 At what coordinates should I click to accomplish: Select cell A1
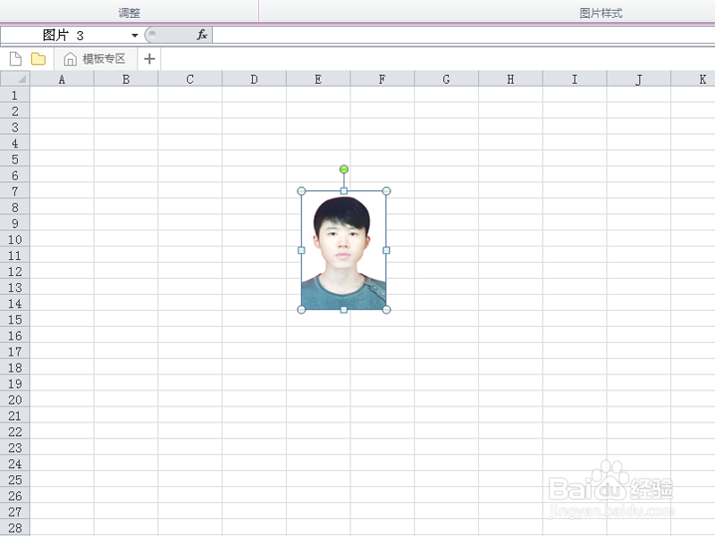click(62, 96)
